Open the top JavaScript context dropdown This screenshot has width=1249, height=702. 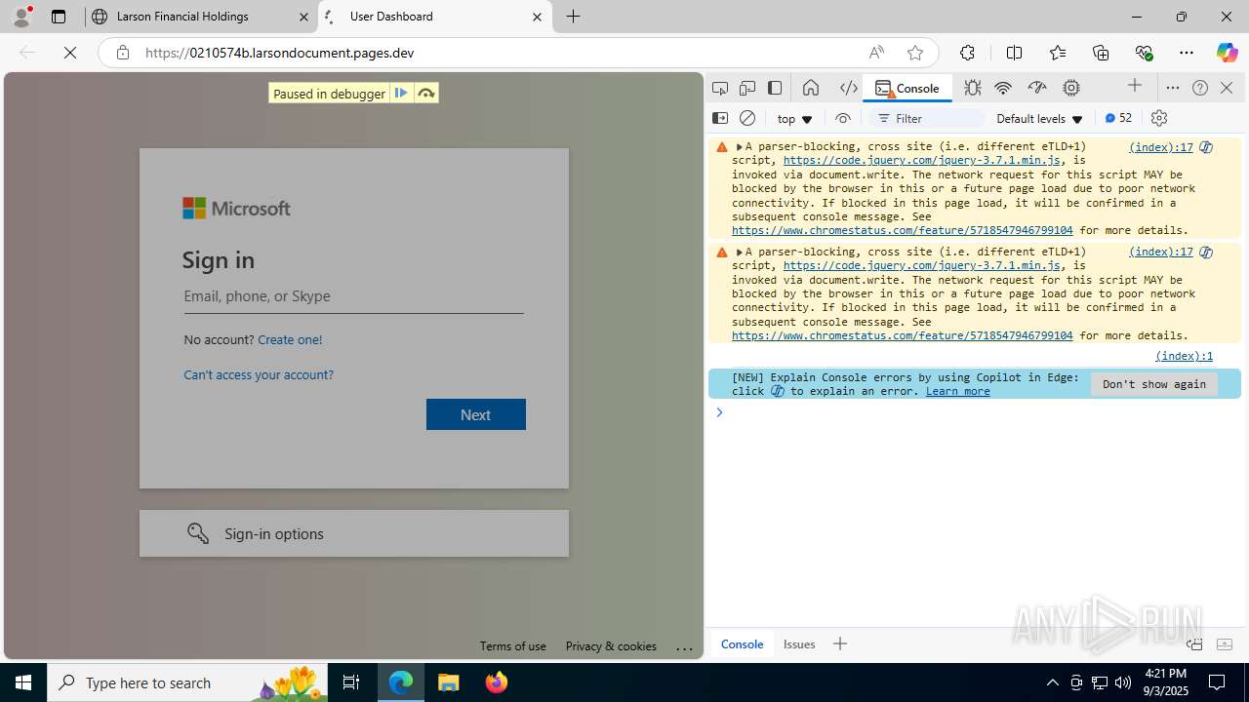click(794, 119)
